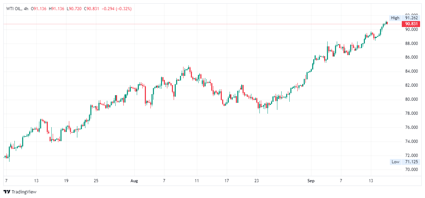Screen dimensions: 425x198
Task: Click 70.000 on the price scale
Action: tap(411, 170)
